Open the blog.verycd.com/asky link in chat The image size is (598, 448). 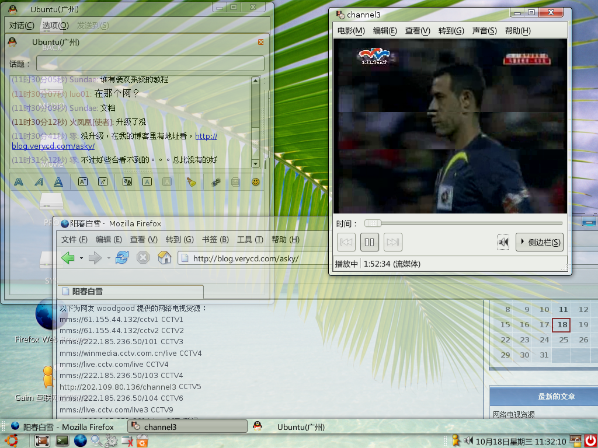[53, 146]
